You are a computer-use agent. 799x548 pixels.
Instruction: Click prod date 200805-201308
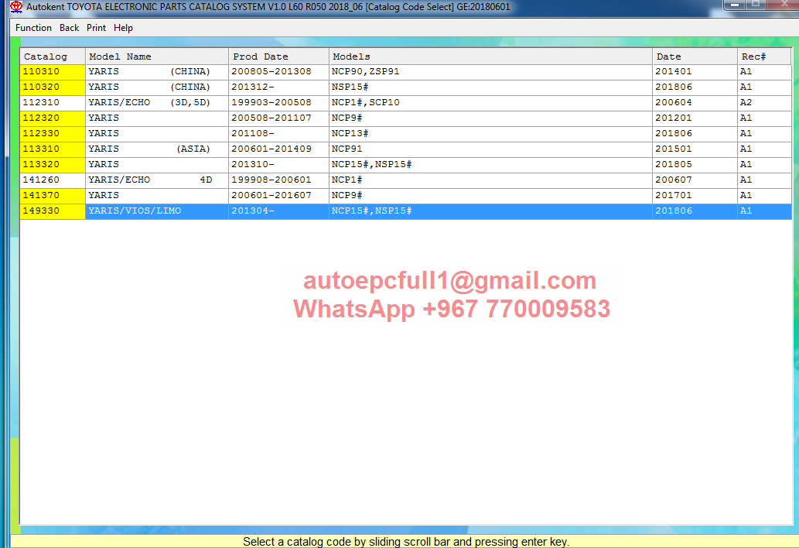click(x=278, y=71)
